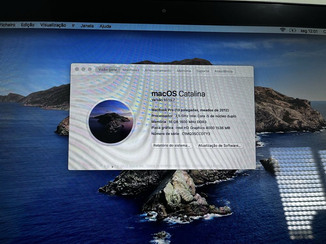Viewport: 326px width, 244px height.
Task: Switch to the Monitores tab
Action: coord(131,70)
